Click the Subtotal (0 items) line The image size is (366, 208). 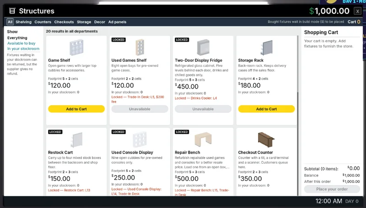(x=332, y=168)
